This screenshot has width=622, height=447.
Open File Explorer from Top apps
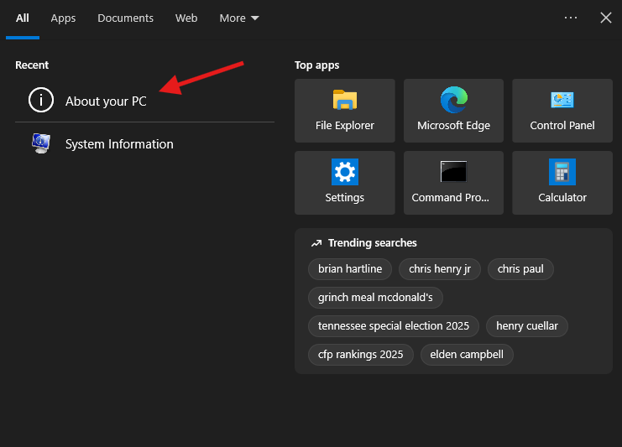click(x=344, y=111)
